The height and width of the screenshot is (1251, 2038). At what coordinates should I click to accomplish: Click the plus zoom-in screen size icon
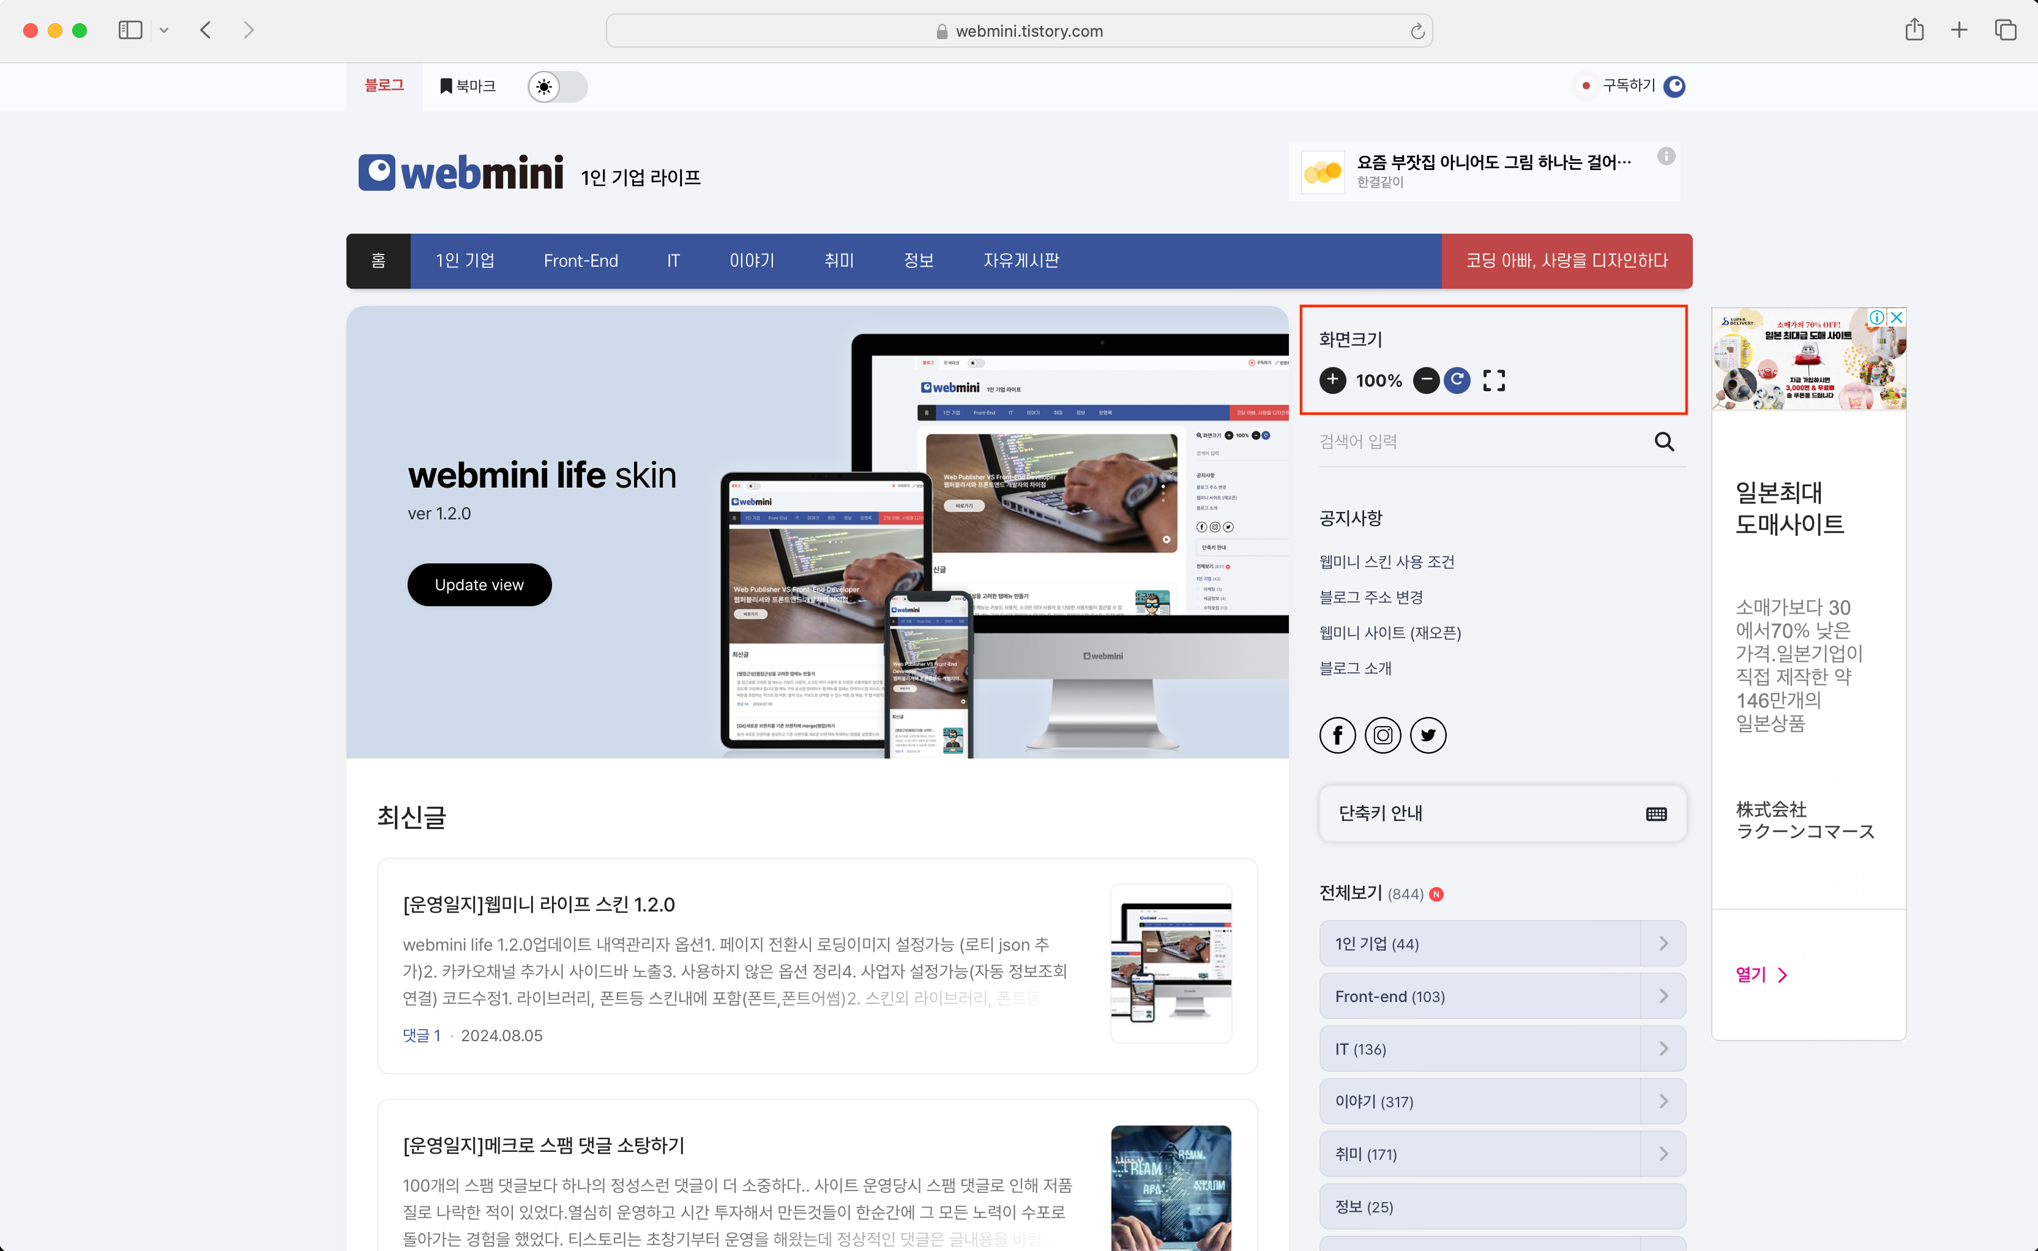(x=1332, y=380)
